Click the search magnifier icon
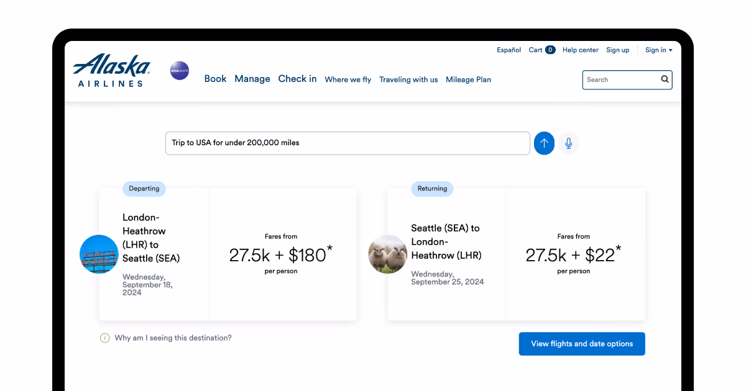746x391 pixels. (x=665, y=79)
